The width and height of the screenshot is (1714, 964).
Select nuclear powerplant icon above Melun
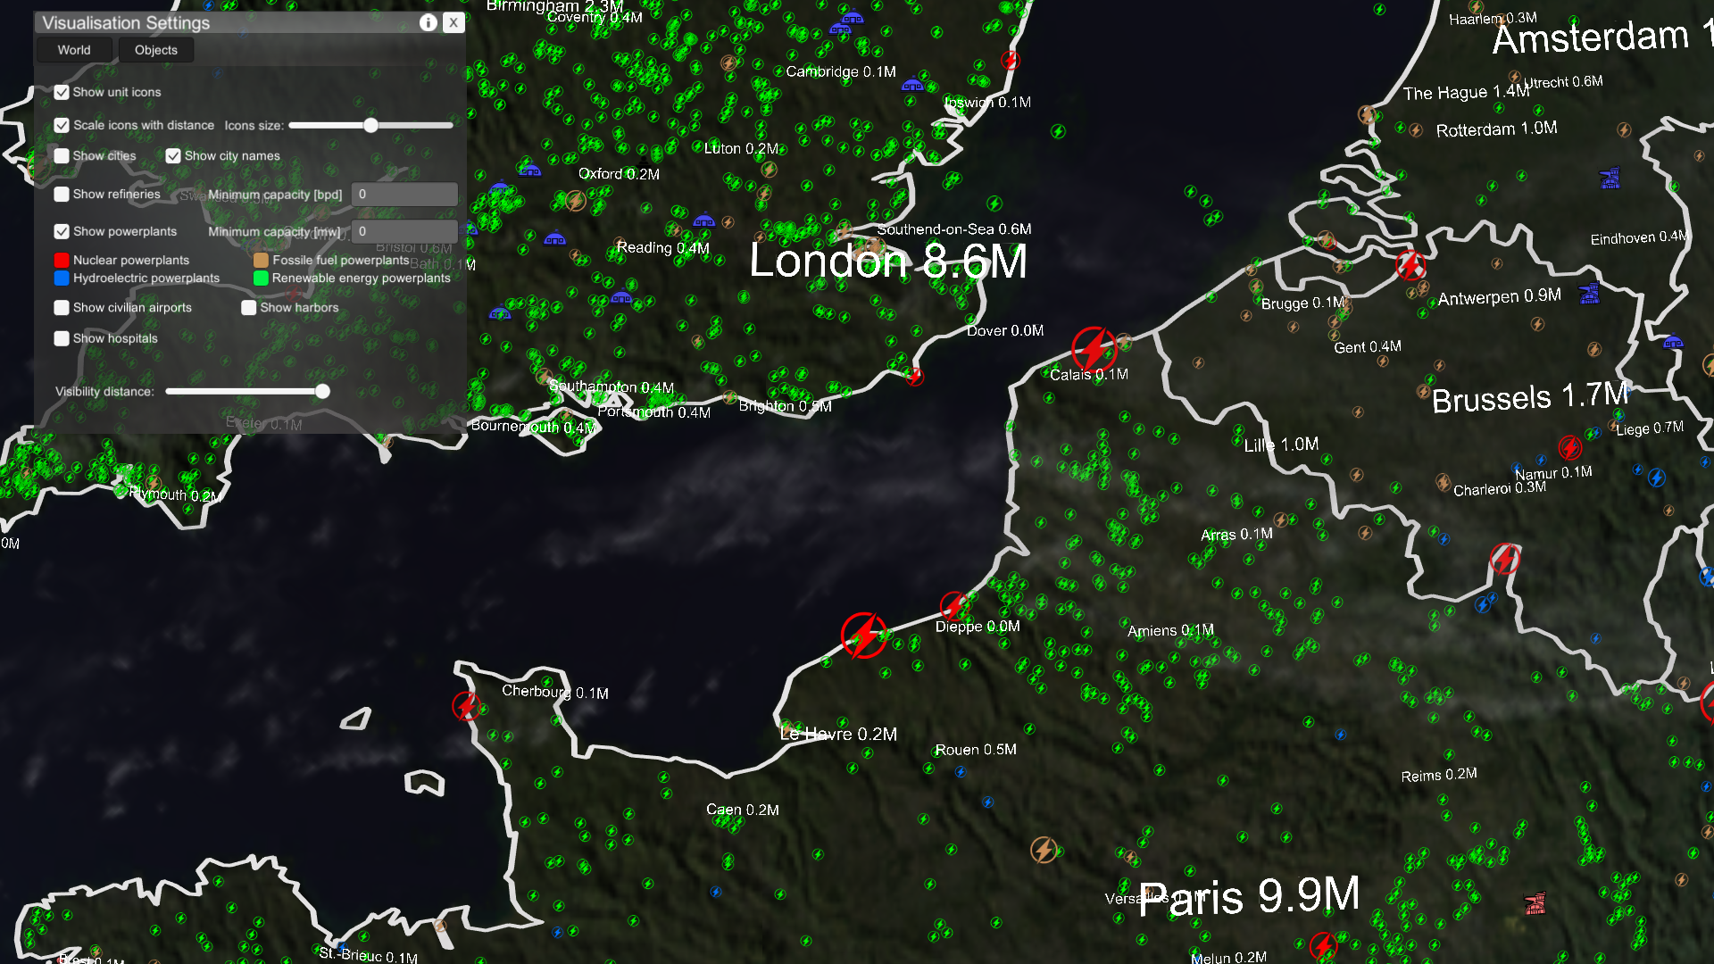pyautogui.click(x=1323, y=944)
